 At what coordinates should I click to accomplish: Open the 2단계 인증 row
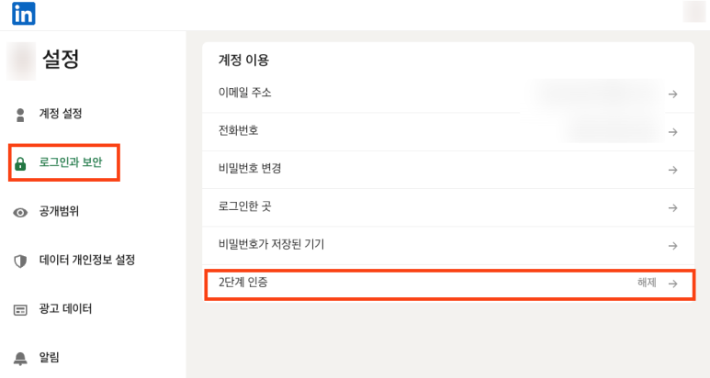(449, 284)
